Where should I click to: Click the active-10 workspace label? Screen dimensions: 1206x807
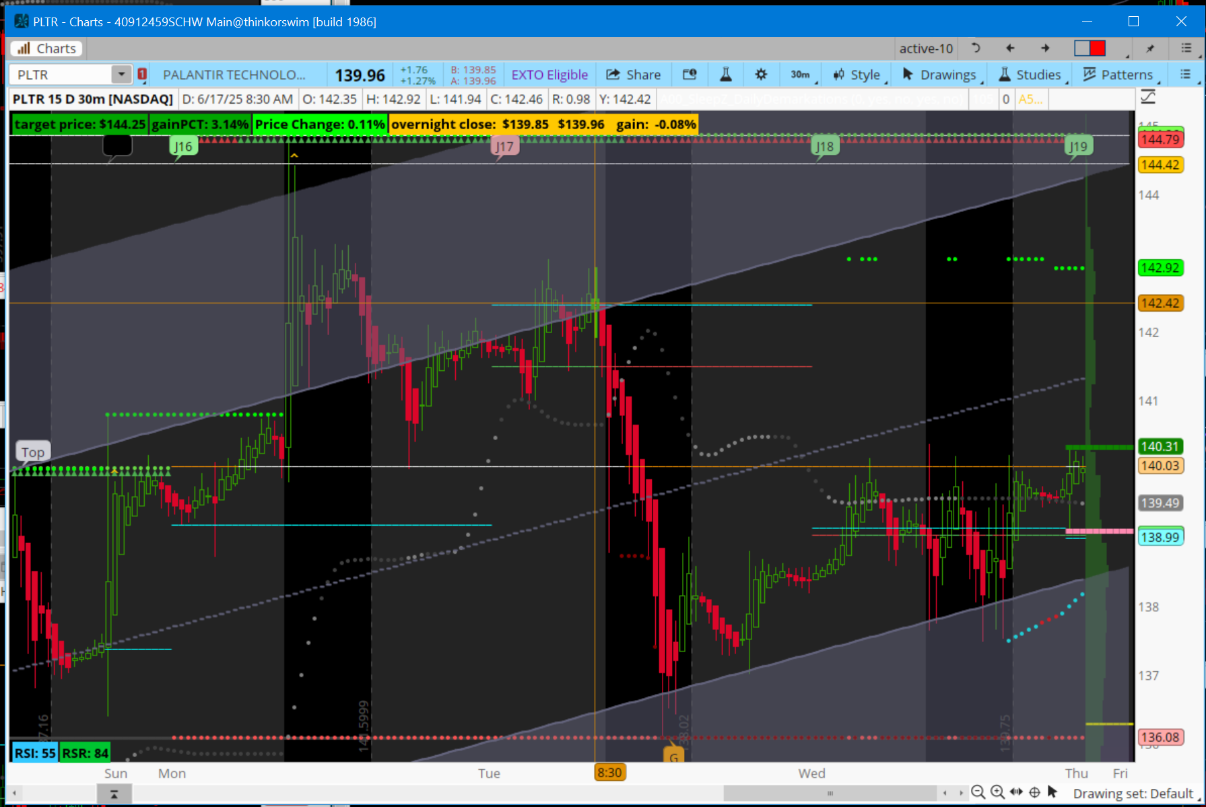click(x=926, y=48)
